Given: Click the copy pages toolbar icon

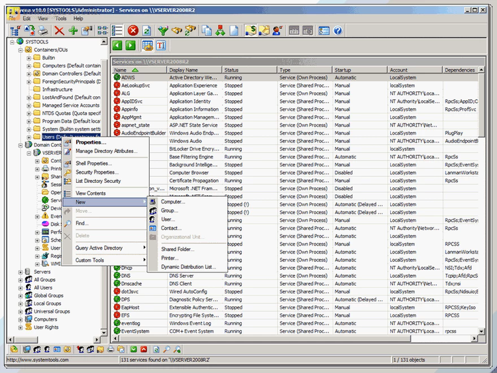Looking at the screenshot, I should [x=207, y=30].
